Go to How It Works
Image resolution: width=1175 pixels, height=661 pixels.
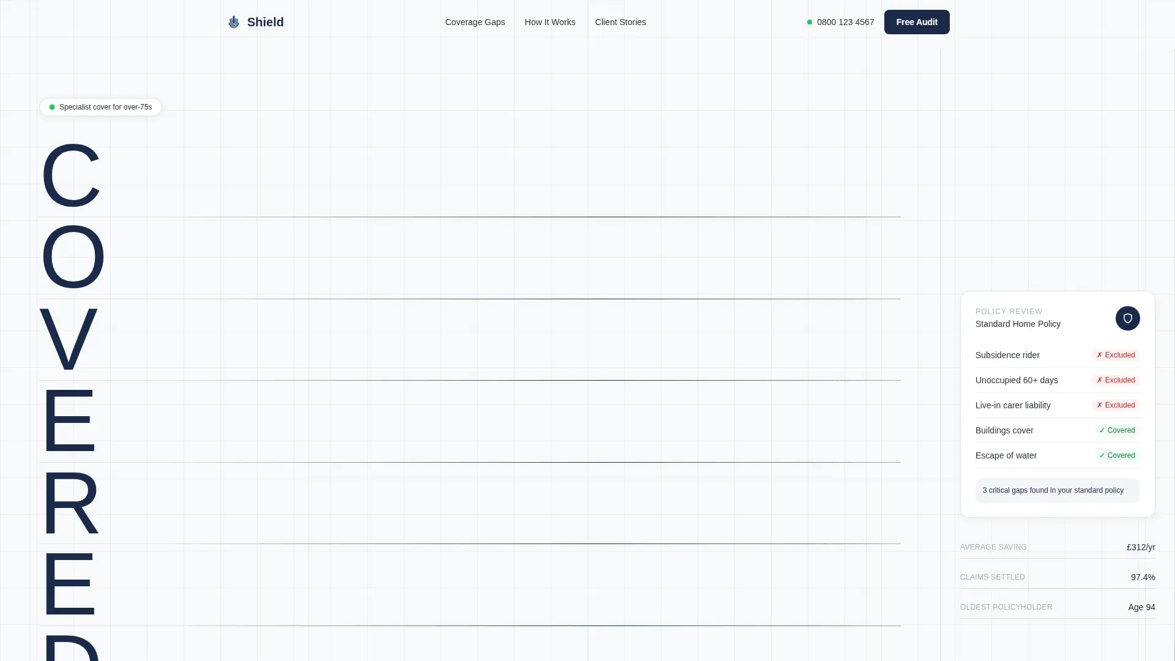pos(550,22)
